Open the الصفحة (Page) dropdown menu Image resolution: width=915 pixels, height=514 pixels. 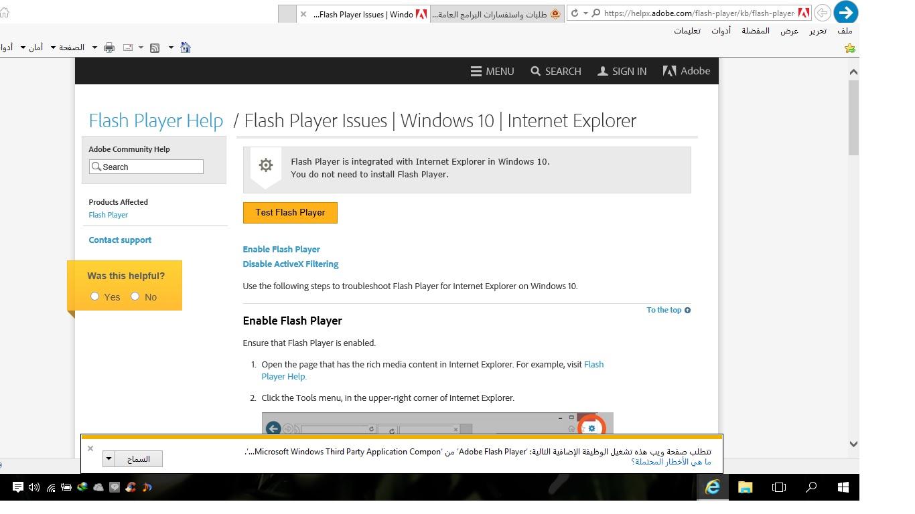tap(67, 48)
